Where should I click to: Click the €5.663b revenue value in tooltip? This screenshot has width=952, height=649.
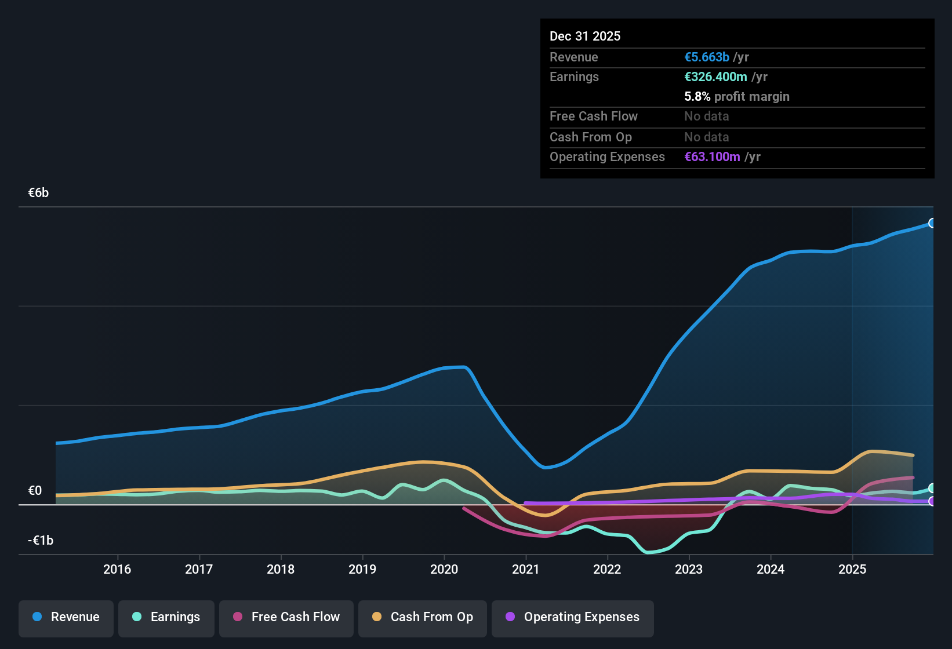coord(707,57)
